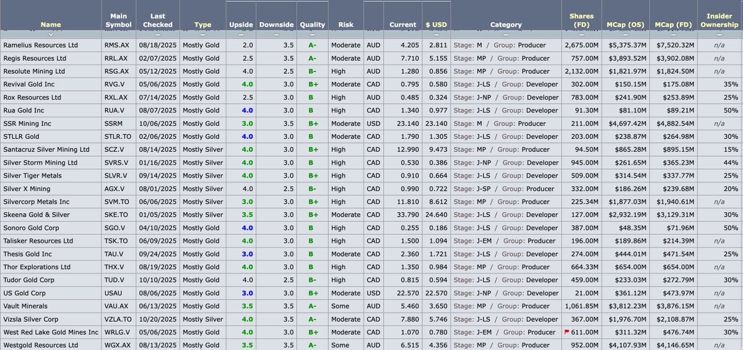This screenshot has height=350, width=743.
Task: Open filter marker under the Insider Ownership header
Action: click(719, 33)
